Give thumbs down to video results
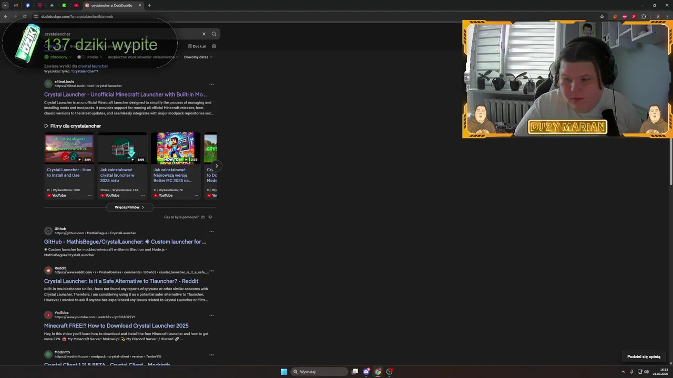The image size is (673, 378). (x=210, y=217)
